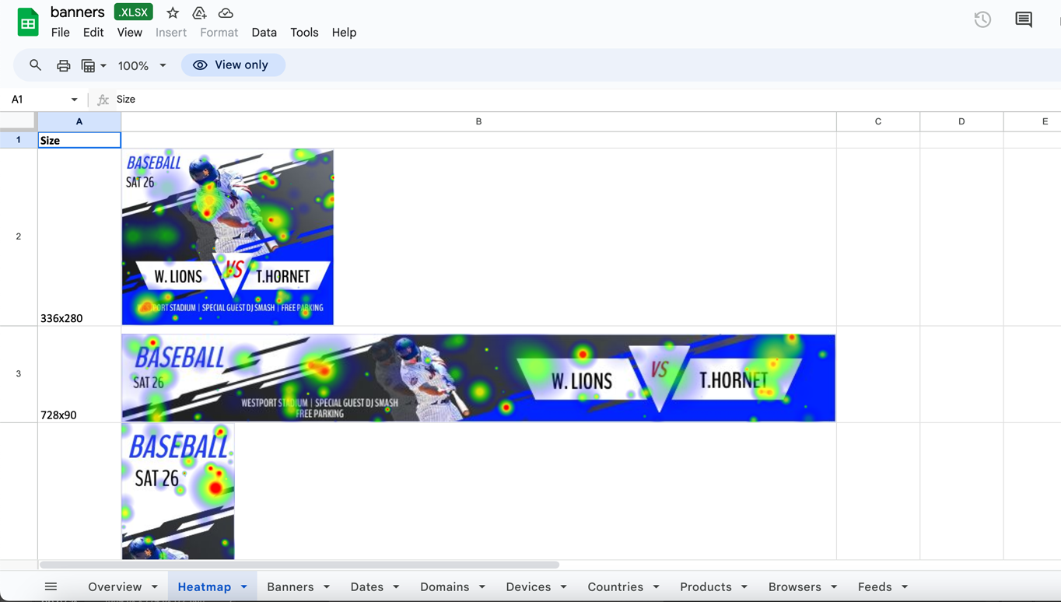Switch to the Banners sheet tab

290,586
